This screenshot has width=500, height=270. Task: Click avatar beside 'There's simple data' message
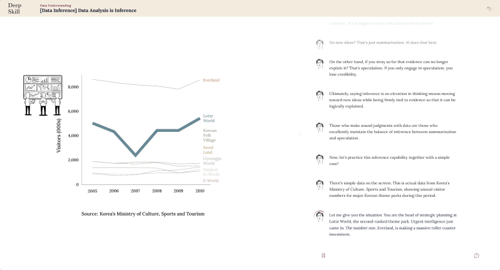coord(320,184)
